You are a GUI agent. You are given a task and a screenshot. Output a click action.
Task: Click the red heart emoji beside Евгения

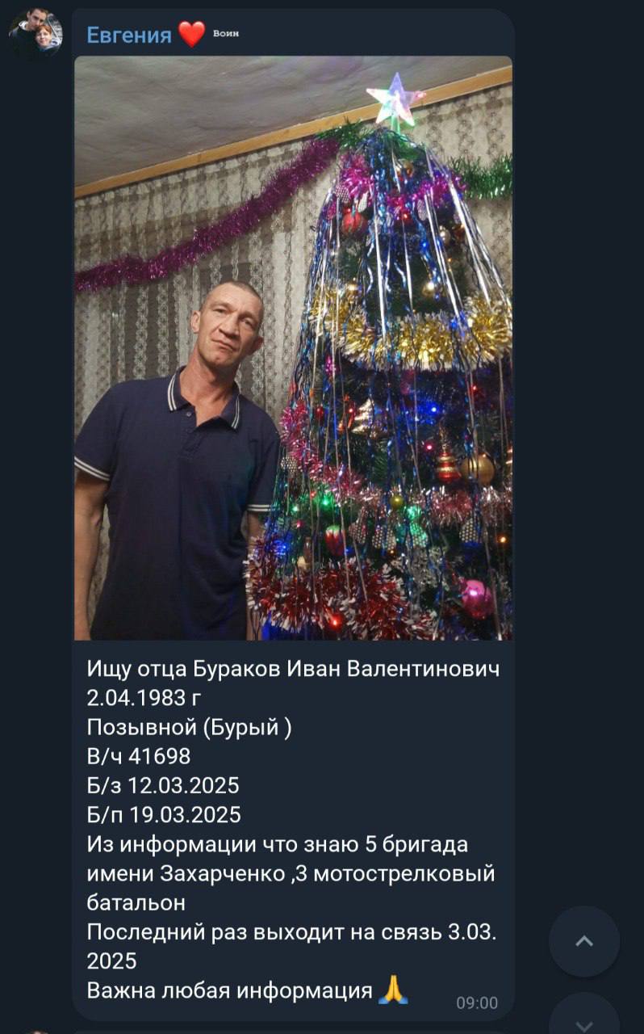(191, 35)
